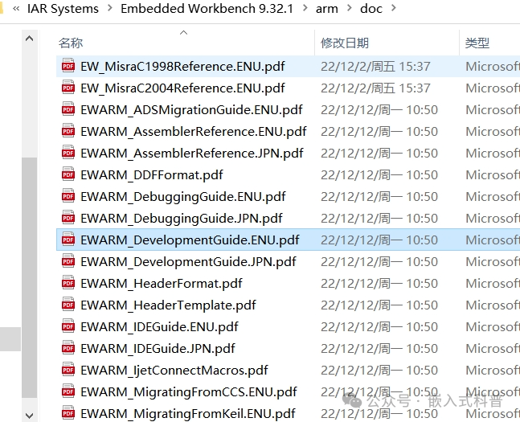Screen dimensions: 520x422
Task: Click the PDF icon of EWARM_DDFFormat.pdf
Action: (68, 175)
